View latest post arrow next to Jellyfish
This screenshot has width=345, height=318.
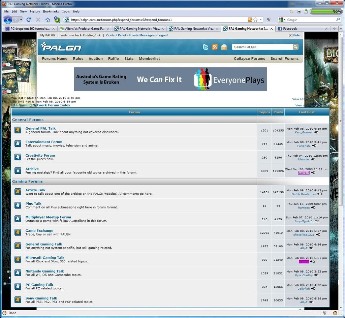(x=313, y=289)
